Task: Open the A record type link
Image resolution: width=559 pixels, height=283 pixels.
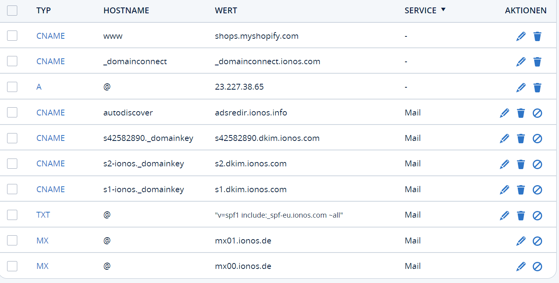Action: pyautogui.click(x=39, y=87)
